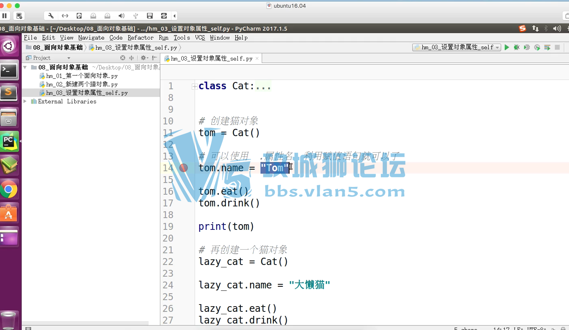Screen dimensions: 569x330
Task: Open the Project panel settings gear dropdown
Action: (x=144, y=58)
